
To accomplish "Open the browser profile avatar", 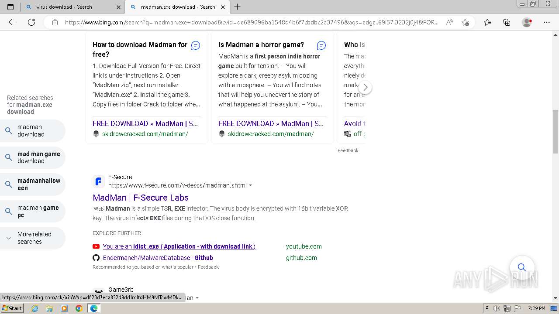I will tap(527, 22).
